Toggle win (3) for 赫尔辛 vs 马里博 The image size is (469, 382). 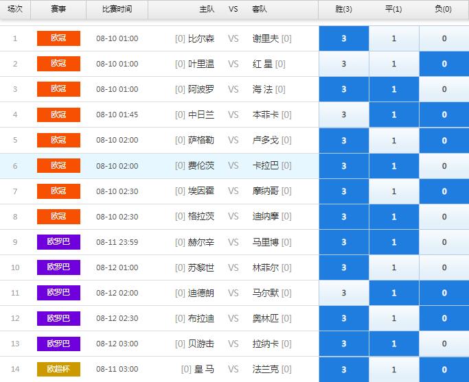343,242
